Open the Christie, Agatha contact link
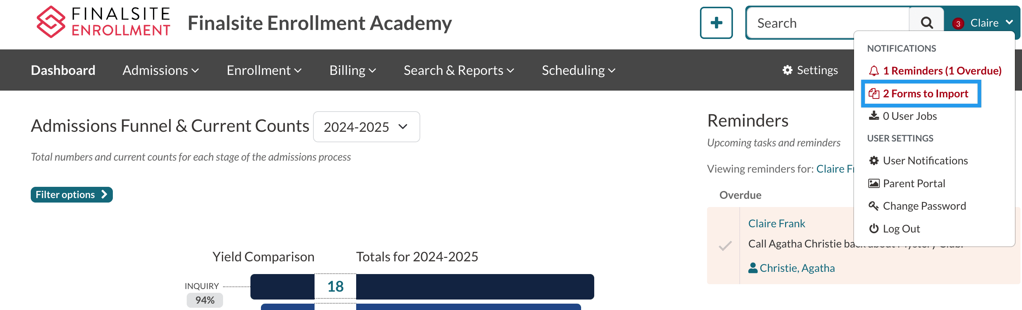This screenshot has width=1022, height=310. pyautogui.click(x=797, y=268)
